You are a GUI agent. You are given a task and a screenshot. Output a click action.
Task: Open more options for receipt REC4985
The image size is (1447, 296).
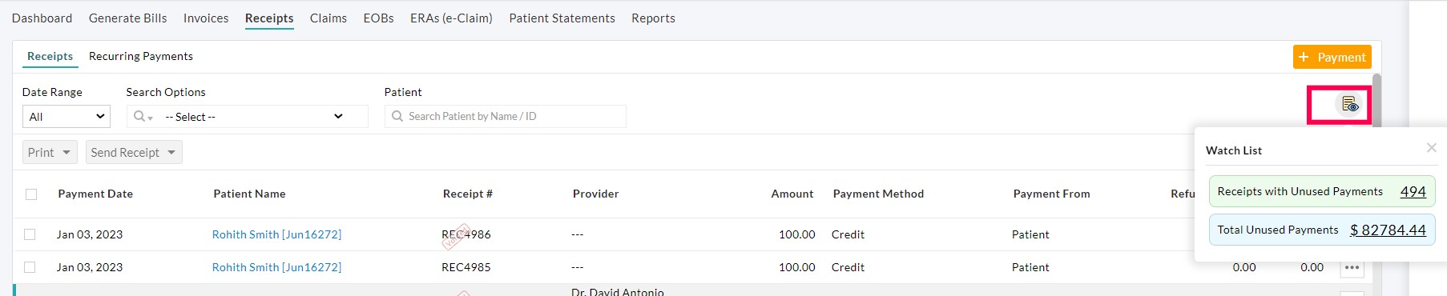[1352, 268]
